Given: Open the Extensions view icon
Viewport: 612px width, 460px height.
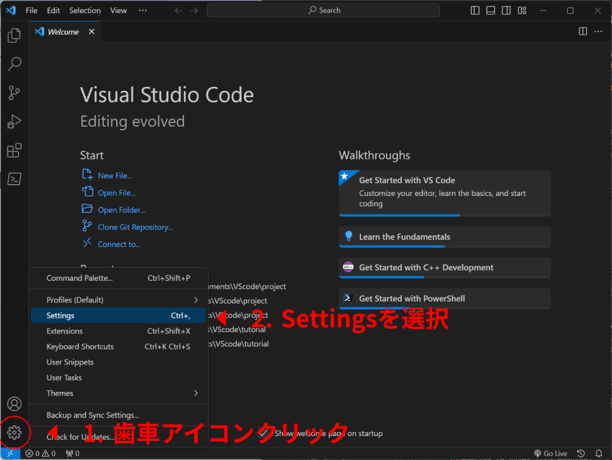Looking at the screenshot, I should coord(14,150).
